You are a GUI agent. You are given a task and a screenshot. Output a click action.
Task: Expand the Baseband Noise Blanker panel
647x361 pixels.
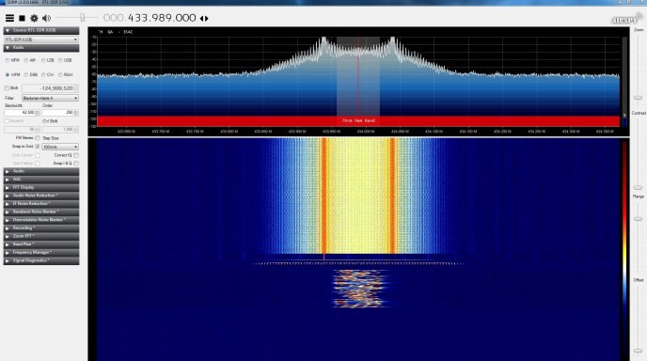[41, 212]
